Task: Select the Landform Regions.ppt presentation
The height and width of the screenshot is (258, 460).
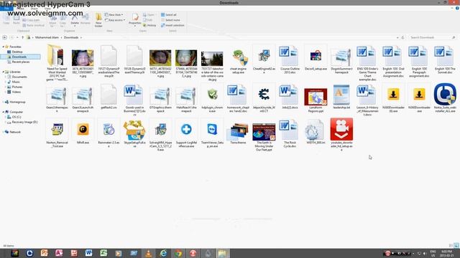Action: click(316, 100)
